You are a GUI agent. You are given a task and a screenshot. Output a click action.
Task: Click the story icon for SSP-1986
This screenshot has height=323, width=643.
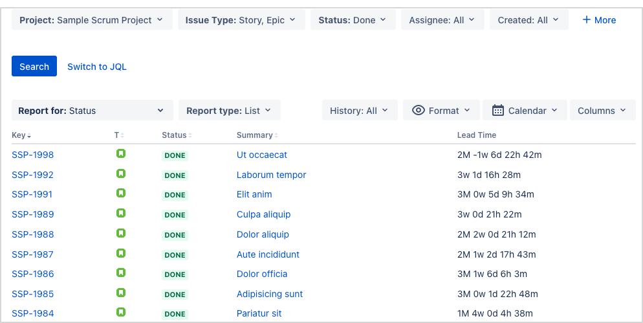[x=120, y=273]
